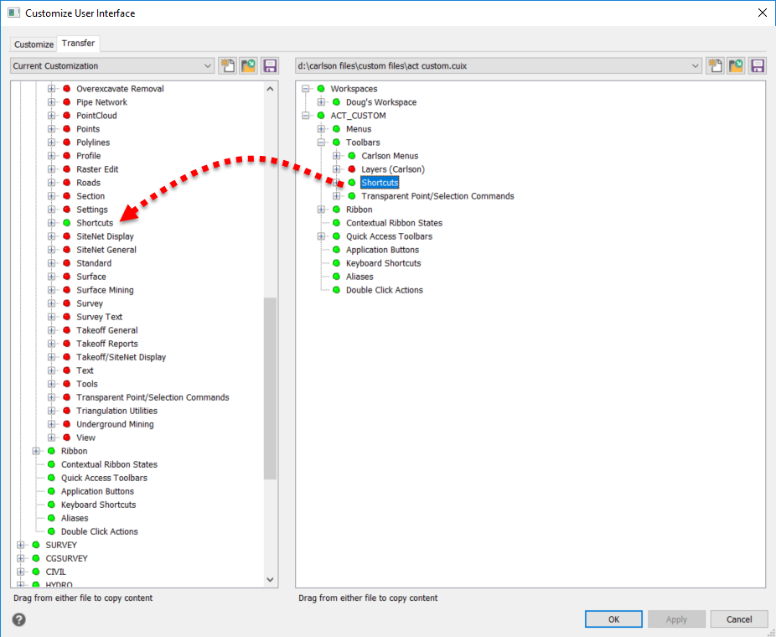Click the grayed Apply button
Screen dimensions: 776x637
pos(676,619)
